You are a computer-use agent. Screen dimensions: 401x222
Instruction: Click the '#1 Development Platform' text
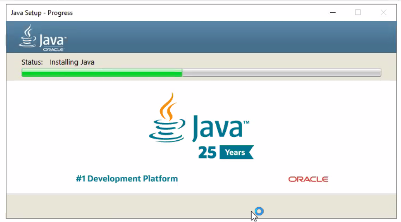click(127, 179)
